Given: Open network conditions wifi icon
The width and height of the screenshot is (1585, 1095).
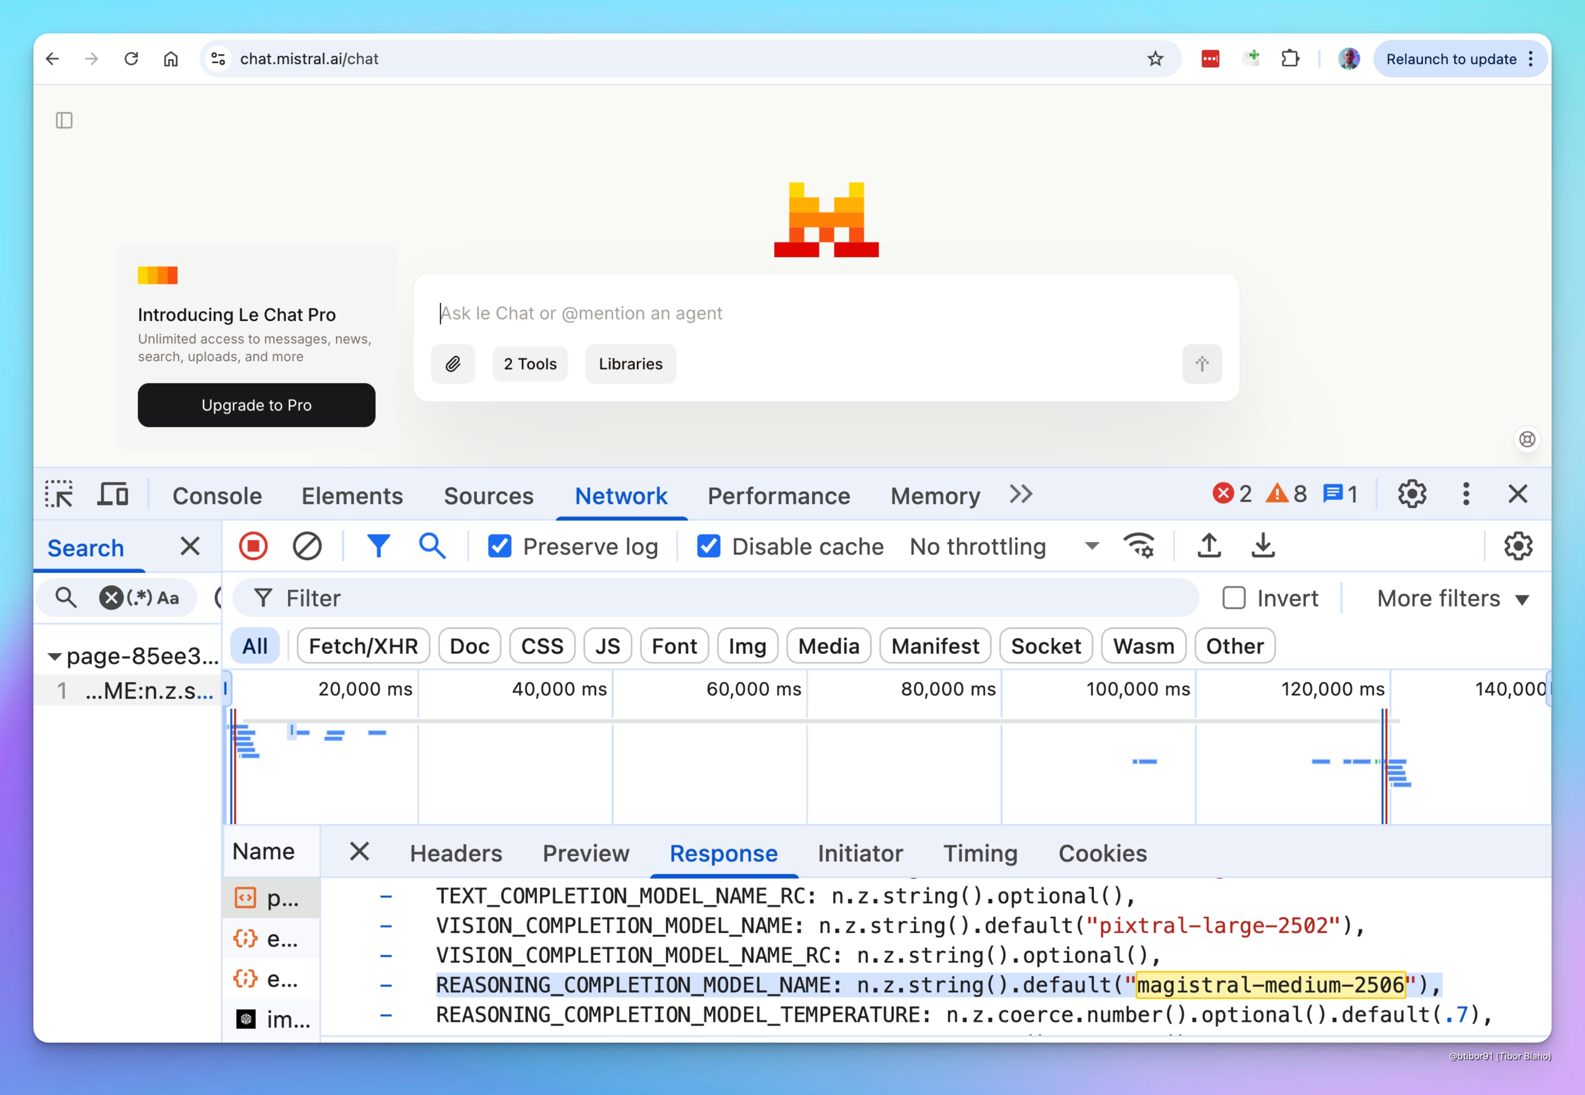Looking at the screenshot, I should [1139, 547].
